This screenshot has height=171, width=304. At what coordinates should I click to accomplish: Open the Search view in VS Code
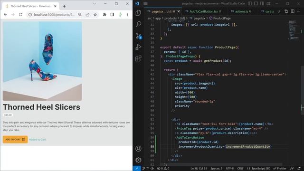click(x=138, y=24)
